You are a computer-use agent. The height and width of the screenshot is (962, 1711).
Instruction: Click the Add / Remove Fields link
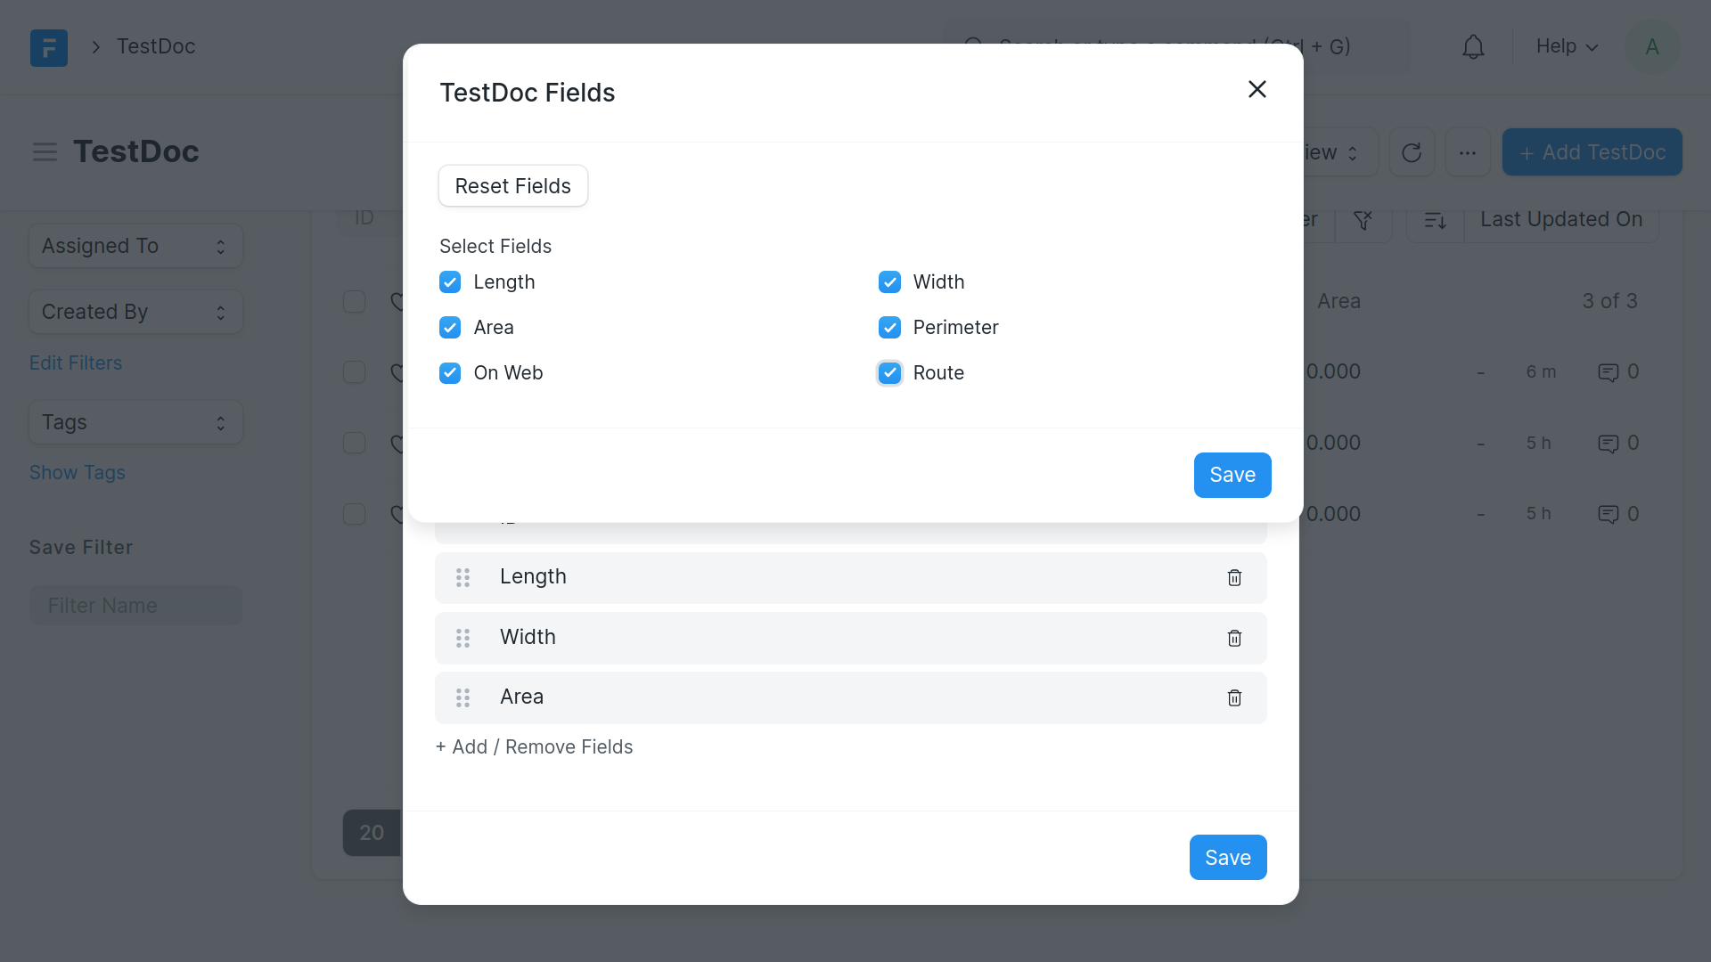pos(534,747)
